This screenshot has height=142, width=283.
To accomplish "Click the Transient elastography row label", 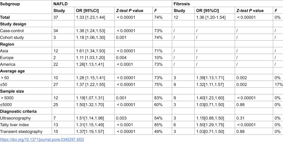I will 21,131.
